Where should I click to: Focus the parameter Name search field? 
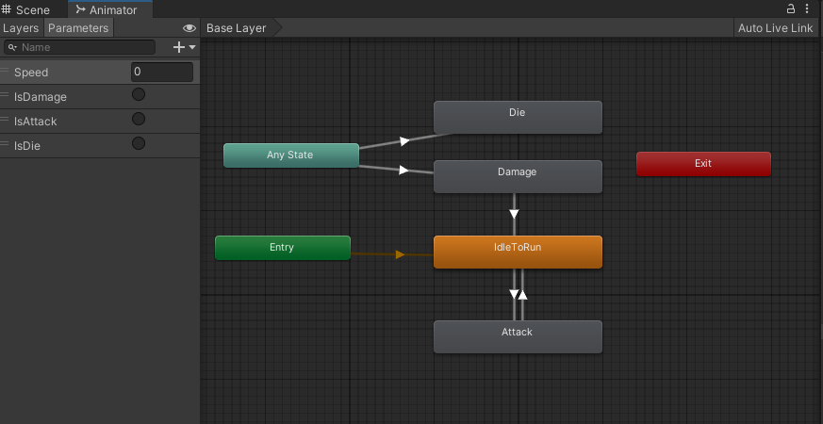click(x=80, y=47)
